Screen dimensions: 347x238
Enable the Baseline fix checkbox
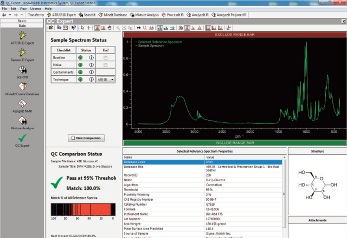pos(105,58)
